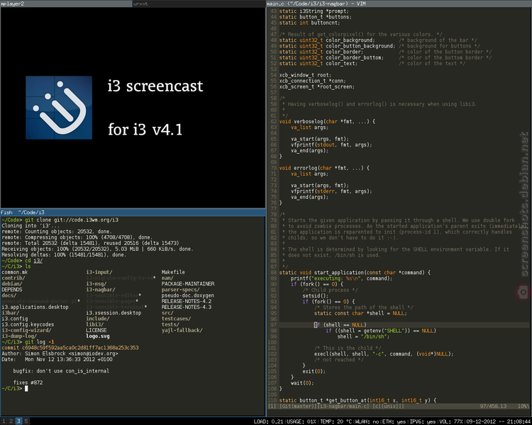Click common.mk in the ls output
The height and width of the screenshot is (425, 532).
click(15, 272)
